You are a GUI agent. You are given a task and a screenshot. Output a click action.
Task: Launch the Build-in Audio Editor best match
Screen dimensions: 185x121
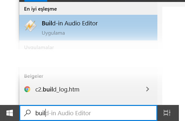pyautogui.click(x=88, y=28)
